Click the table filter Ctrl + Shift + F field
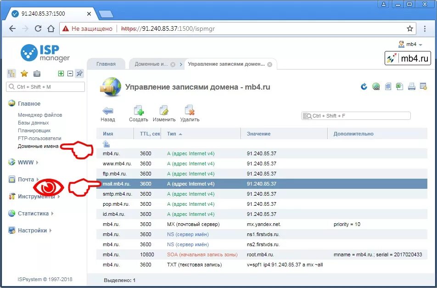Viewport: 437px width, 288px height. coord(356,116)
